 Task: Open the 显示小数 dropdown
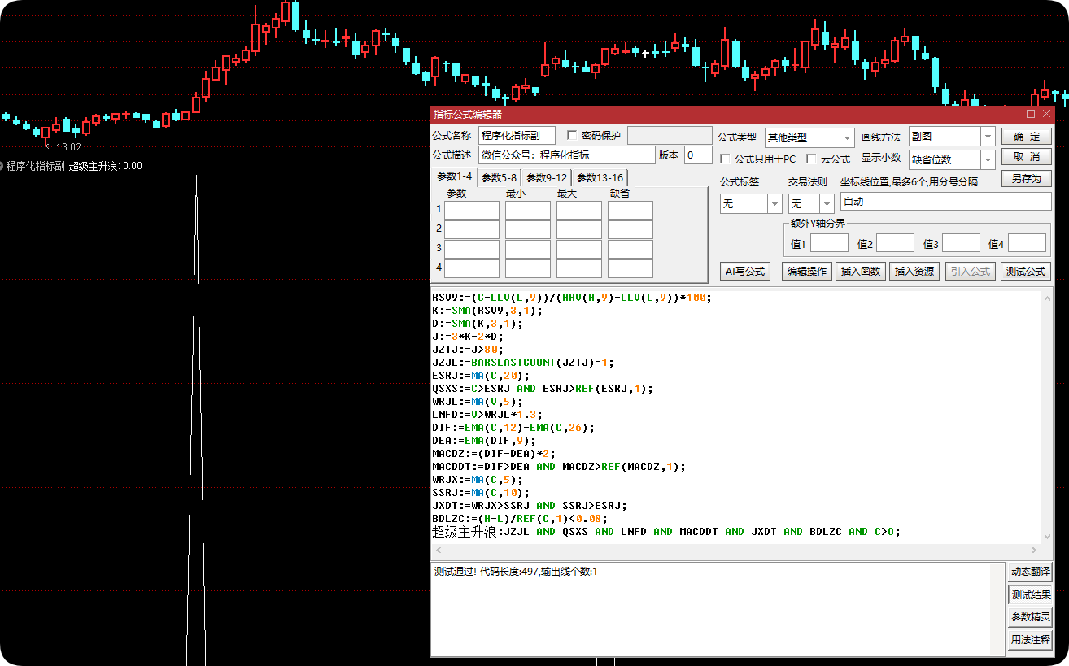[988, 159]
